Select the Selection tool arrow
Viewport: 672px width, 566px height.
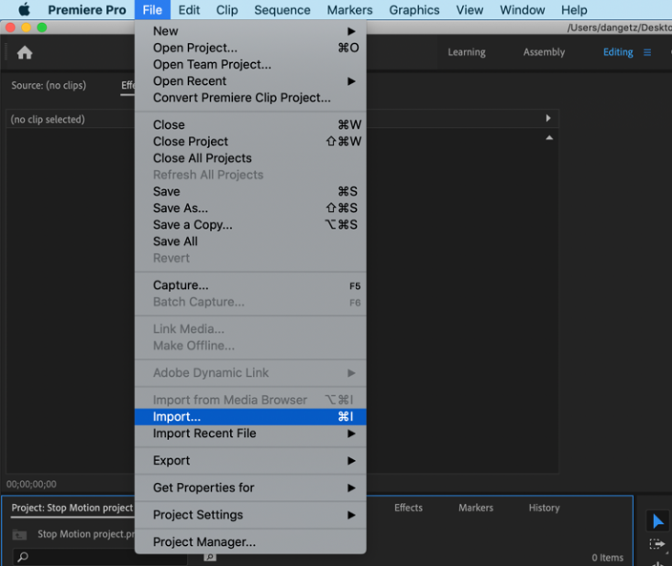pos(658,521)
